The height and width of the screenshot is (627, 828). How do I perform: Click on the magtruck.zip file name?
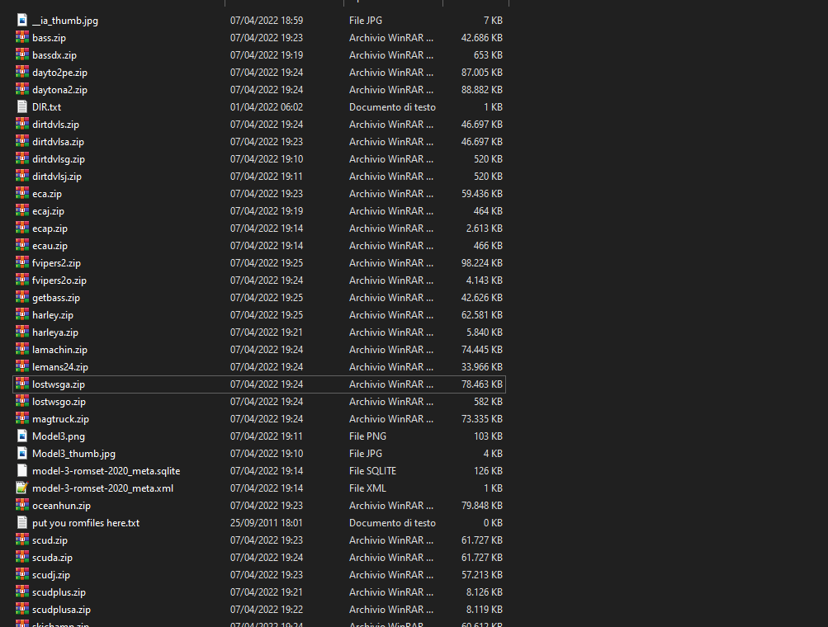60,419
